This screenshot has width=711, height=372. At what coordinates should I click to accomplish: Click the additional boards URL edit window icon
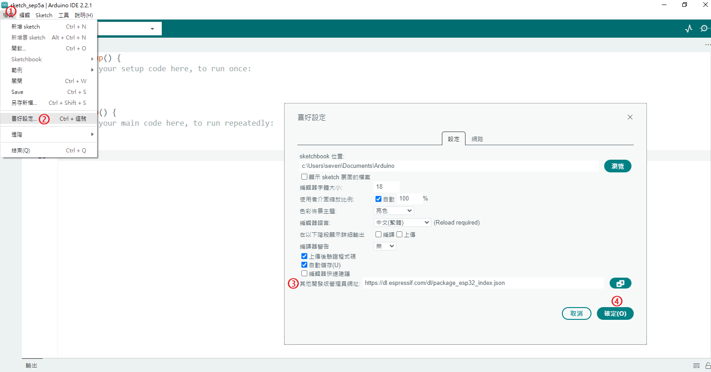click(621, 283)
